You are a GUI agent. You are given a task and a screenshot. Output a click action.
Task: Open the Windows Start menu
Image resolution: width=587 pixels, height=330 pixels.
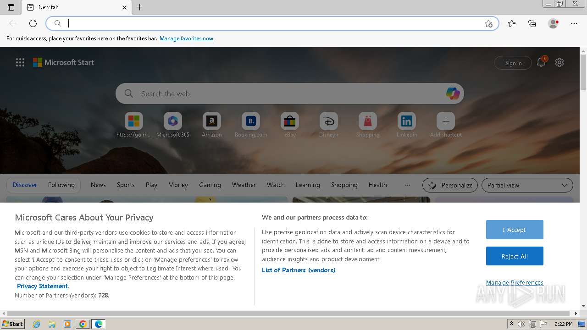pos(13,324)
